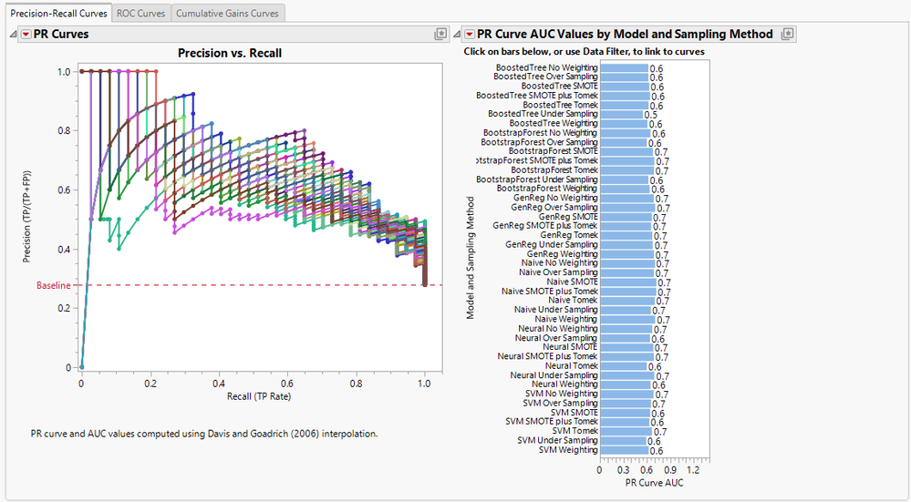Click the 'Click on bars below' instruction text
911x502 pixels.
pyautogui.click(x=584, y=52)
